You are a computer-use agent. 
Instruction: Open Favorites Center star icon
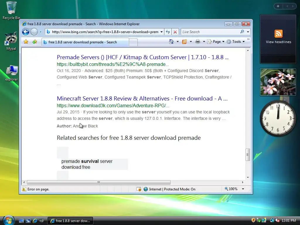pyautogui.click(x=26, y=42)
